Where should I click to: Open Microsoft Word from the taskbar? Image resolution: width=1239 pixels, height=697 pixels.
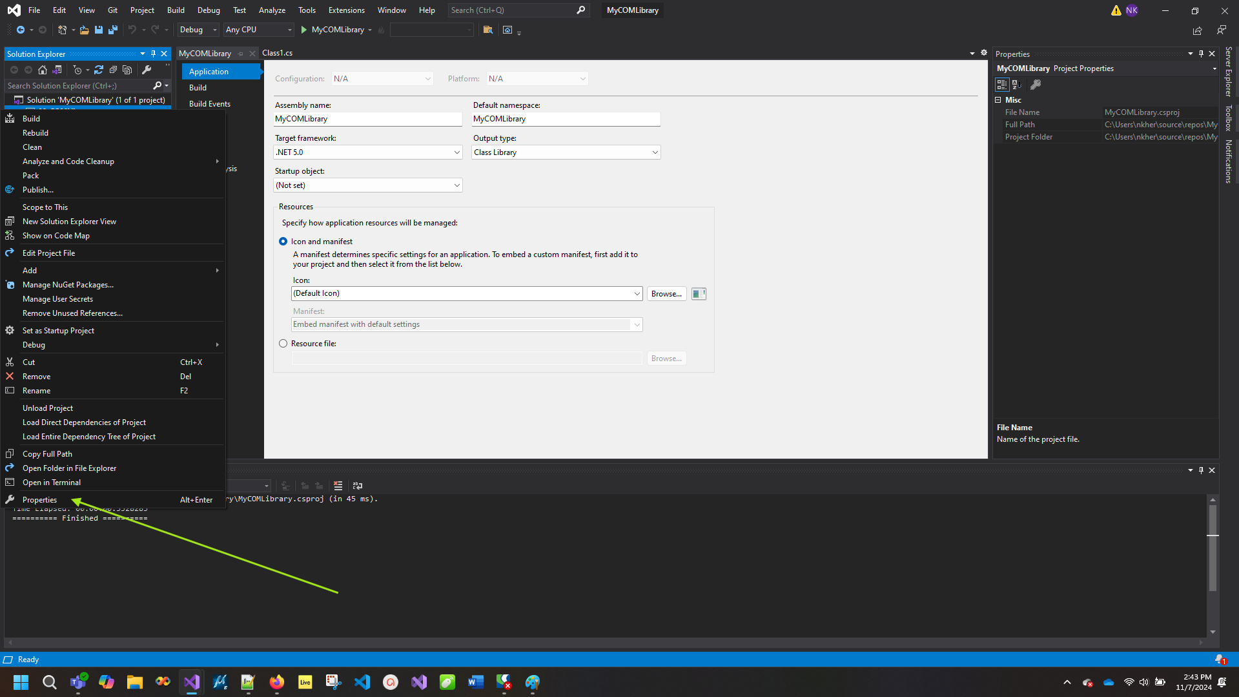(476, 682)
